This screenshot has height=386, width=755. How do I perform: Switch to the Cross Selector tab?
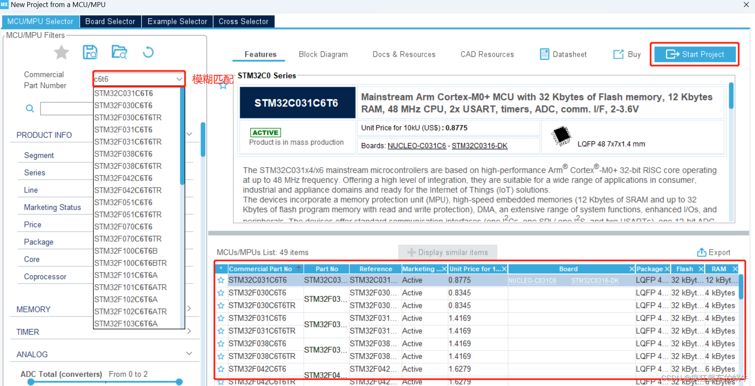244,22
